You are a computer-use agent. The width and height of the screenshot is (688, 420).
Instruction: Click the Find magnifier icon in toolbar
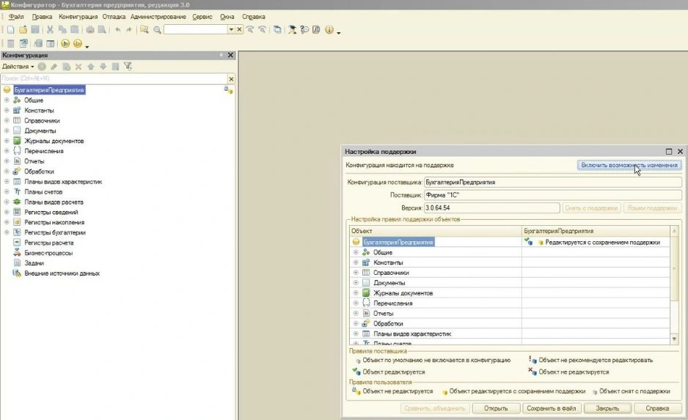click(157, 30)
